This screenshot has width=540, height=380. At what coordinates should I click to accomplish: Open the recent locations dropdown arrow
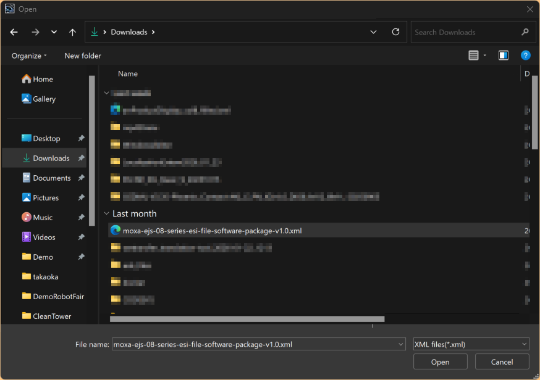54,32
